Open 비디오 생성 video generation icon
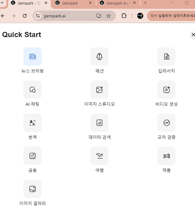Screen dimensions: 195x223 [x=166, y=90]
